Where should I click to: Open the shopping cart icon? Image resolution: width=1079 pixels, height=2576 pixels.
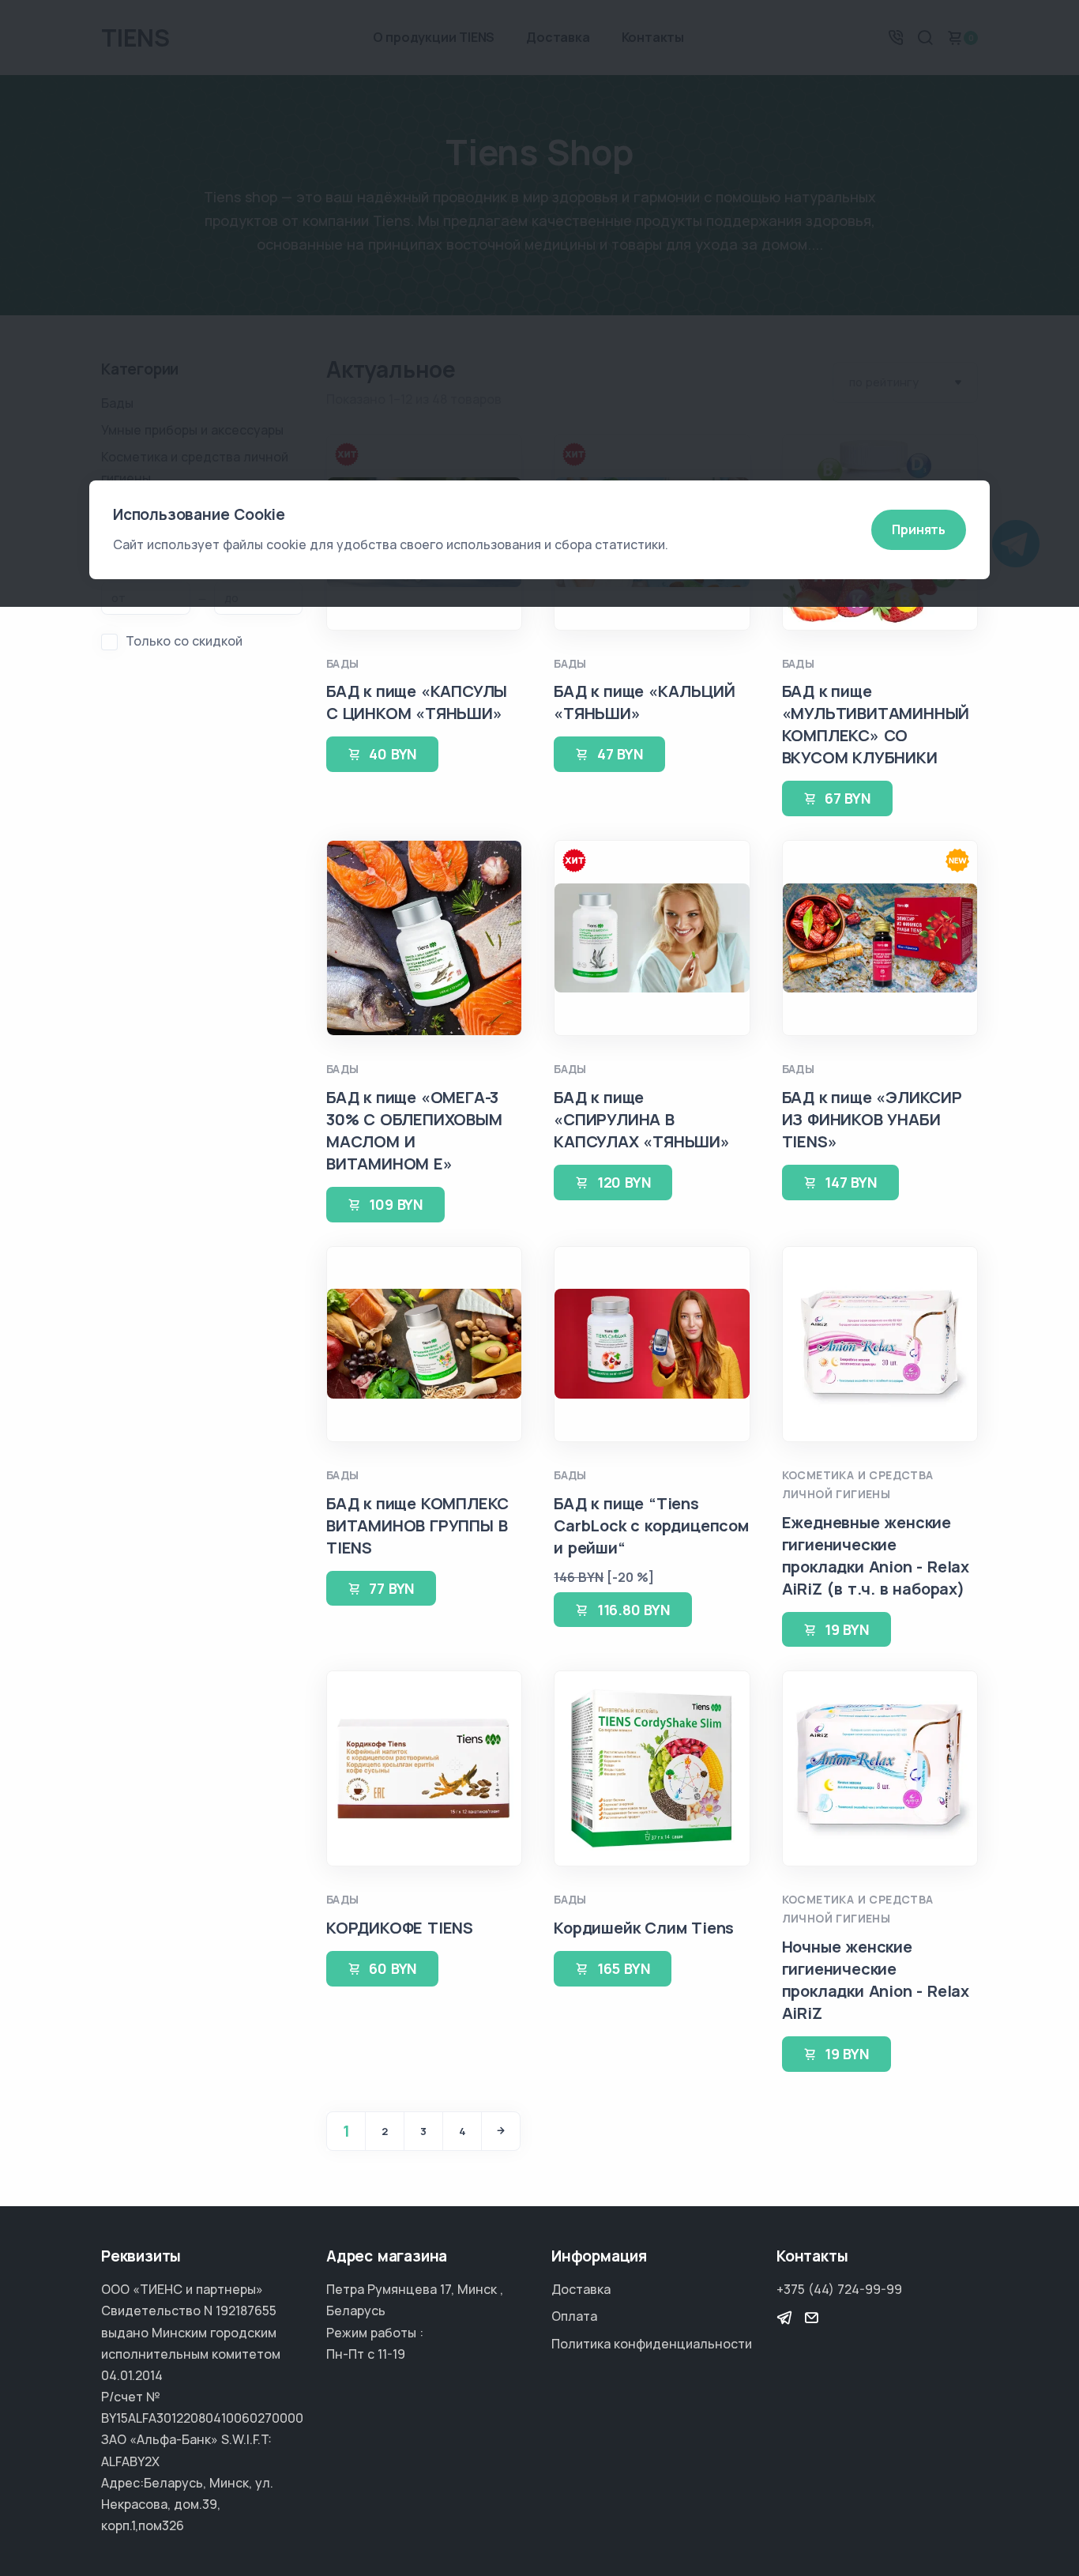pos(955,37)
